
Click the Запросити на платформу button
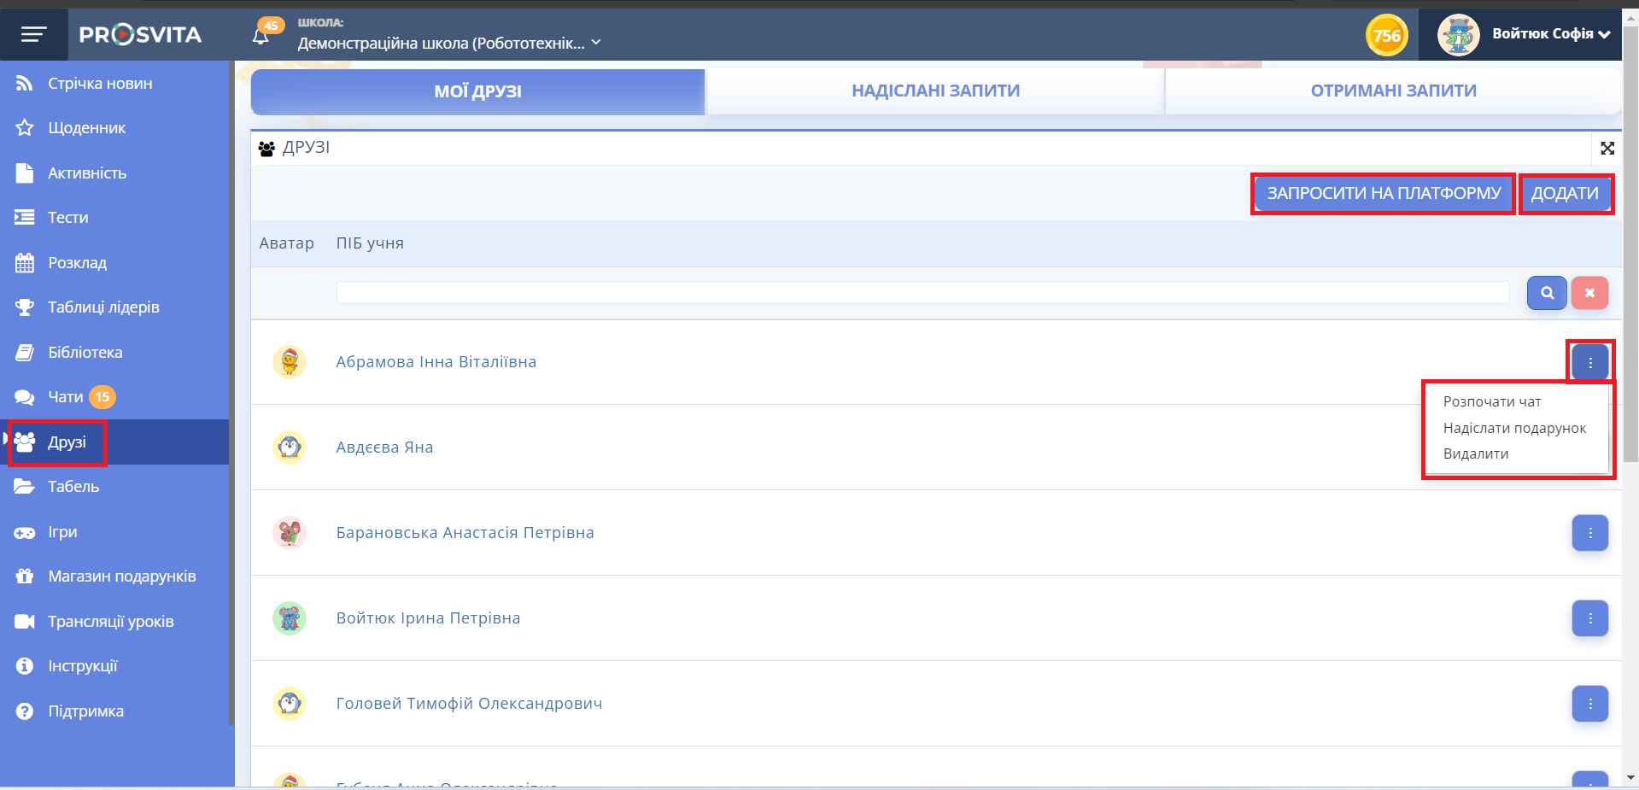coord(1383,194)
